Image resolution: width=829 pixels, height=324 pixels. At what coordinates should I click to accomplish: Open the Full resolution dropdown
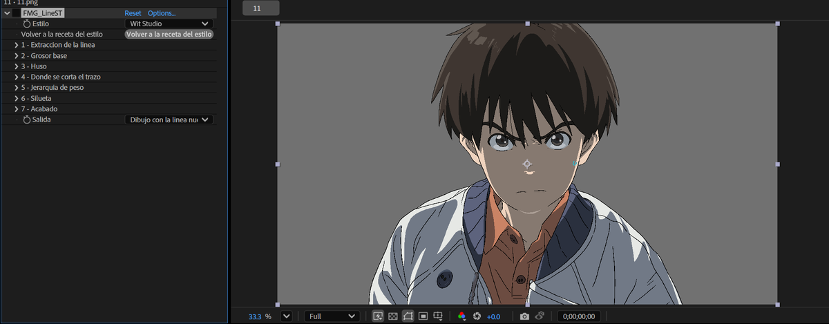pyautogui.click(x=332, y=316)
